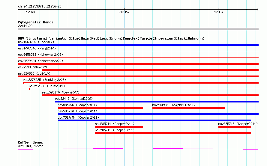Click the RefSeq Genes track title
Viewport: 267px width, 166px height.
tap(30, 142)
